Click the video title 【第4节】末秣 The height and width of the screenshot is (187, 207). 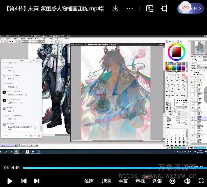[x=52, y=9]
